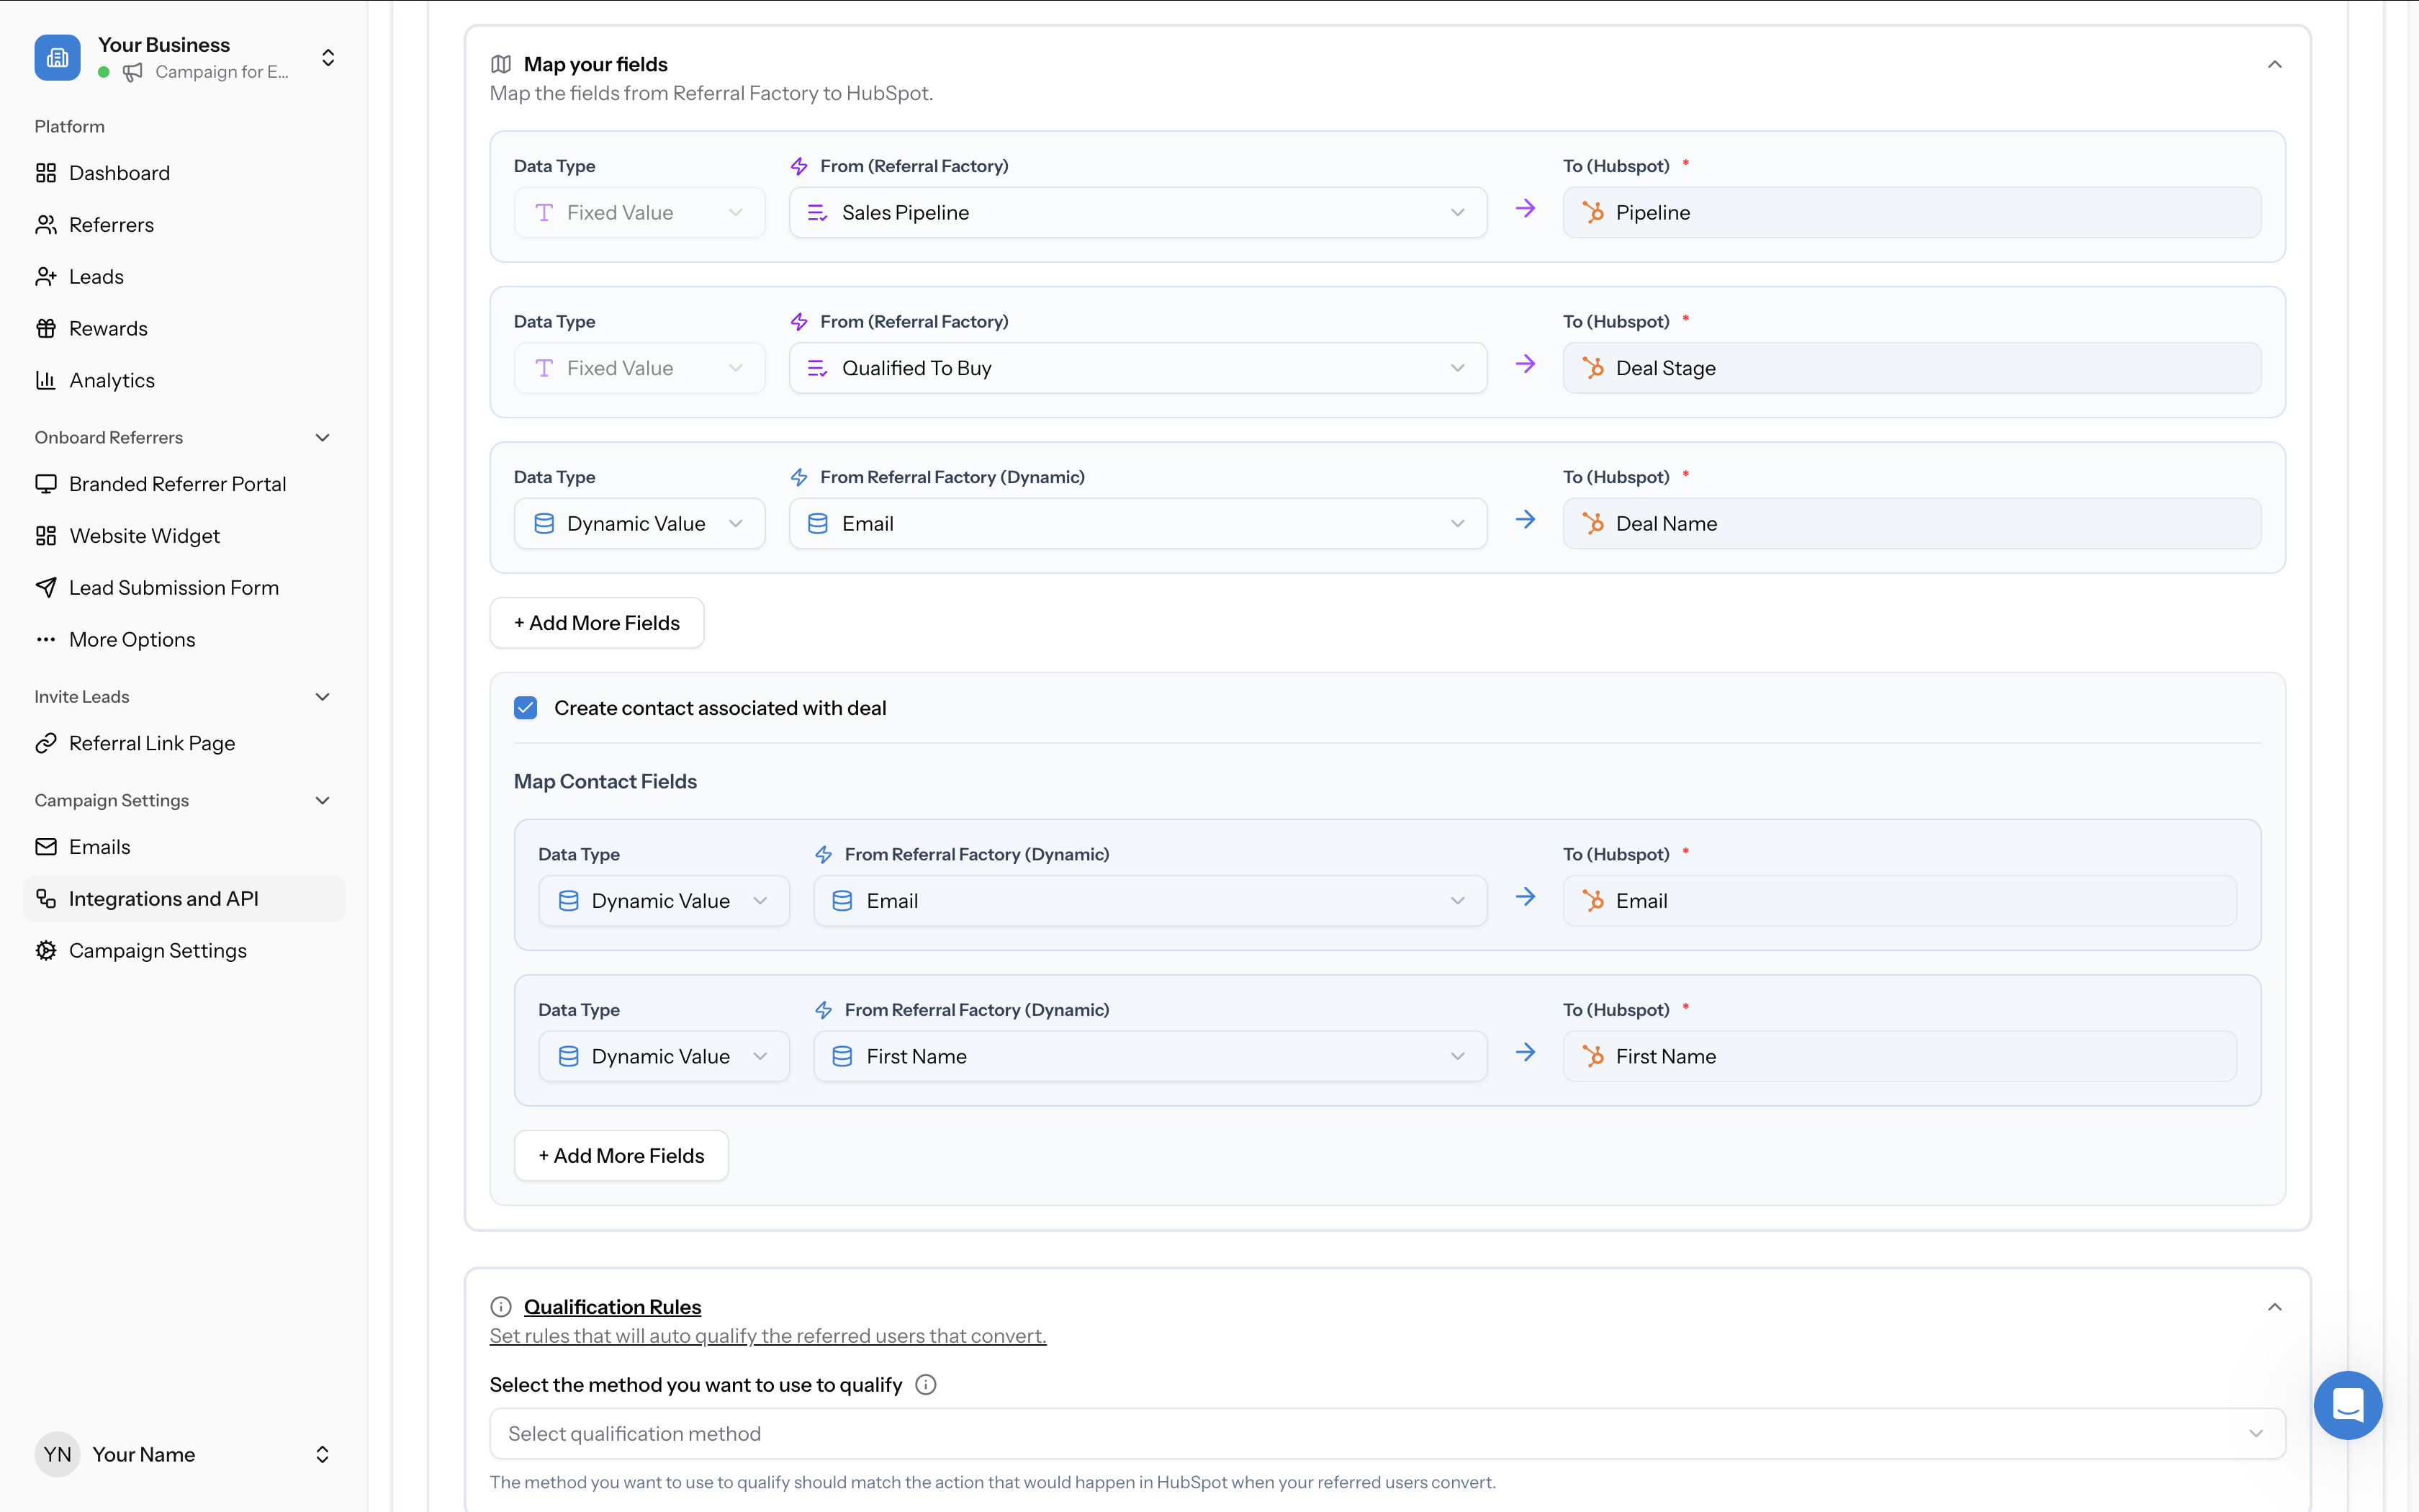Open the Branded Referrer Portal monitor icon
2419x1512 pixels.
[x=46, y=483]
